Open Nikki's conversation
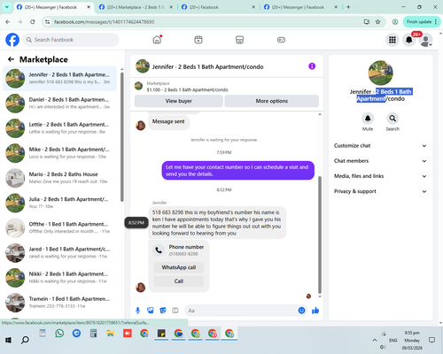The height and width of the screenshot is (354, 443). pos(59,278)
